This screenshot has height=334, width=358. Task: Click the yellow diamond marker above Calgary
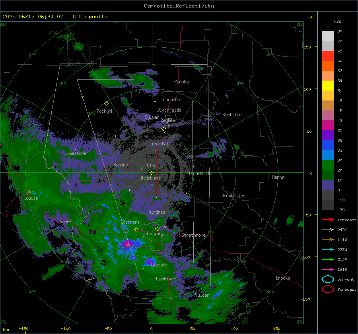pyautogui.click(x=157, y=229)
